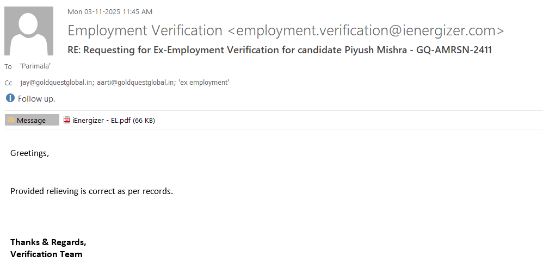Image resolution: width=543 pixels, height=275 pixels.
Task: Select the To recipient 'Parimala'
Action: (x=35, y=66)
